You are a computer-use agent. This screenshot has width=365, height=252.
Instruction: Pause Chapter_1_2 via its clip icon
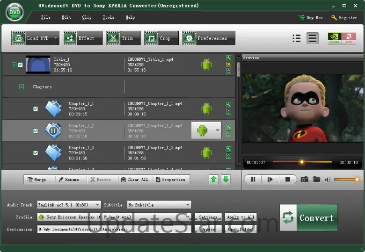coord(53,131)
